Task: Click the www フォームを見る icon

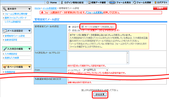Action: [x=112, y=2]
